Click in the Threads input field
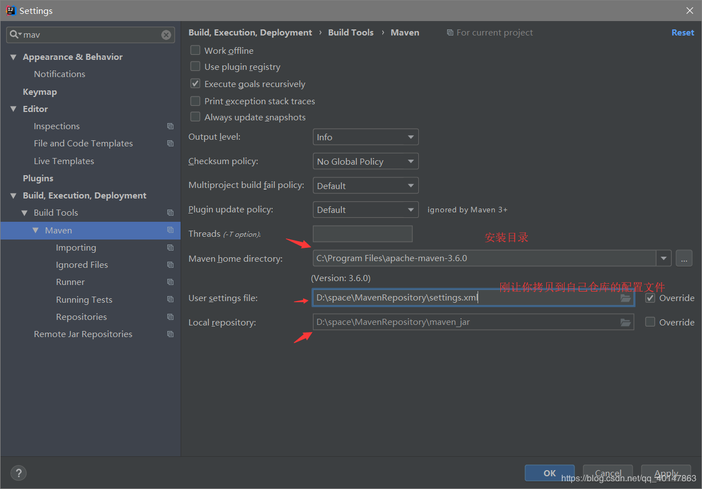702x489 pixels. point(363,233)
